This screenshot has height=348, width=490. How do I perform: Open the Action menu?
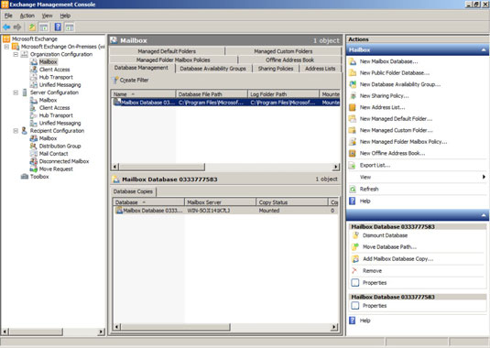point(27,16)
